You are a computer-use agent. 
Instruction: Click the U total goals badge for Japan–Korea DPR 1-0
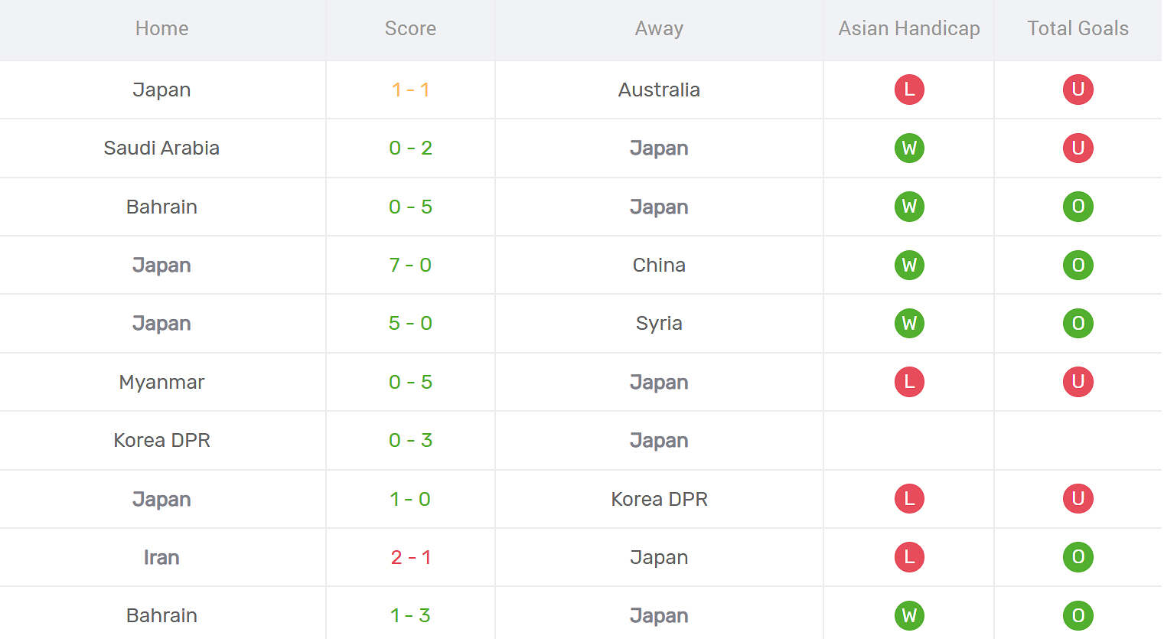pyautogui.click(x=1078, y=499)
